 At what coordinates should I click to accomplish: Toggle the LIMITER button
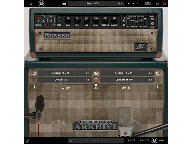coord(145,140)
